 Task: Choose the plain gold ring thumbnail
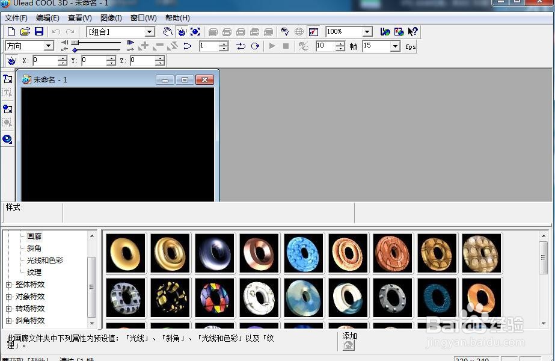click(126, 253)
